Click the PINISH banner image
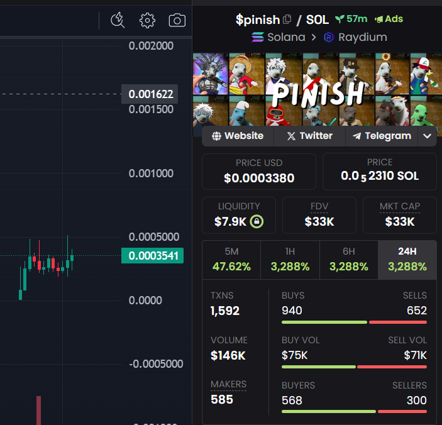 318,90
